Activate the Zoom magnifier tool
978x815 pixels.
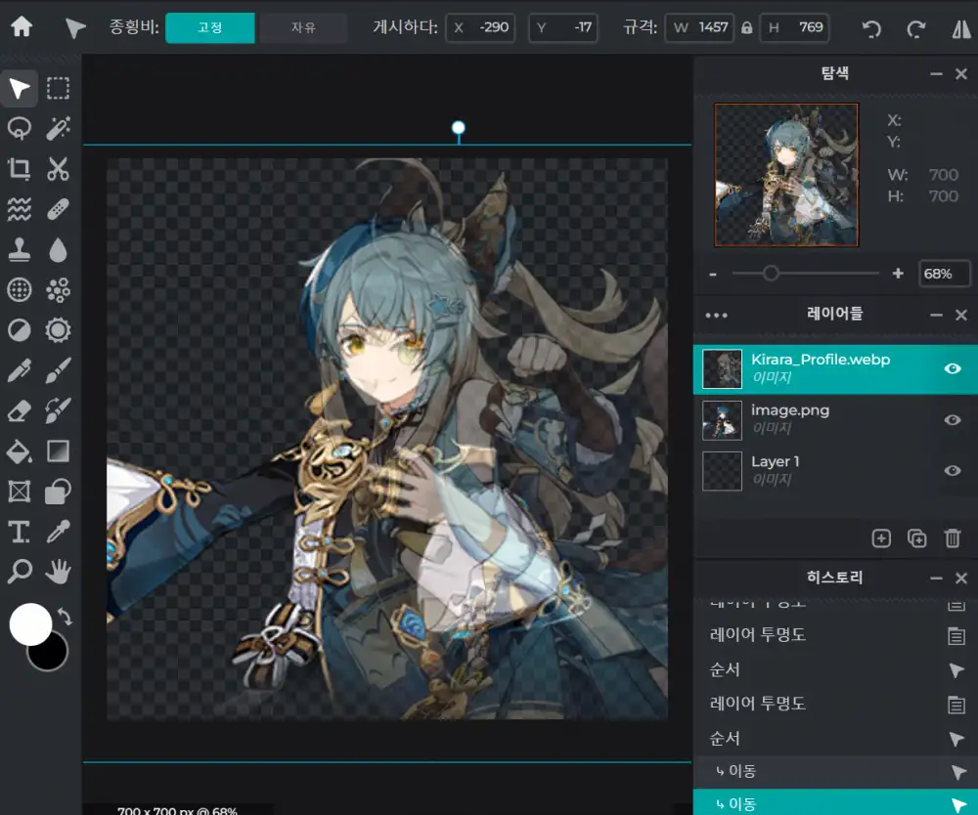(19, 571)
